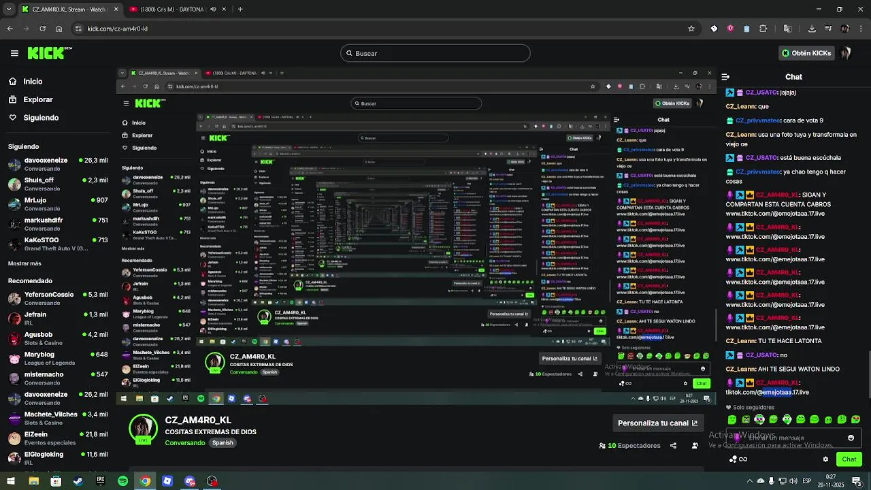Image resolution: width=871 pixels, height=490 pixels.
Task: Go to Explorar in sidebar
Action: (x=38, y=99)
